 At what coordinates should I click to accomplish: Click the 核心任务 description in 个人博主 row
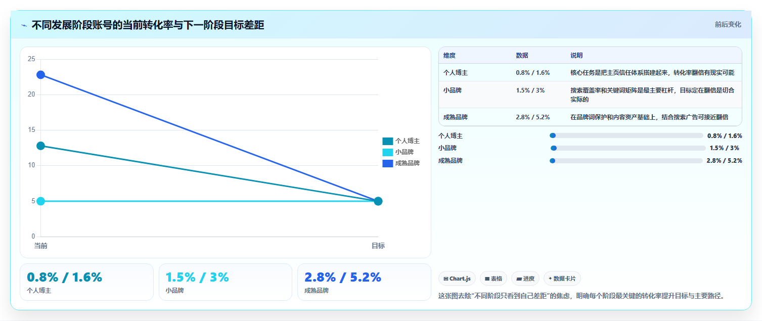point(652,73)
